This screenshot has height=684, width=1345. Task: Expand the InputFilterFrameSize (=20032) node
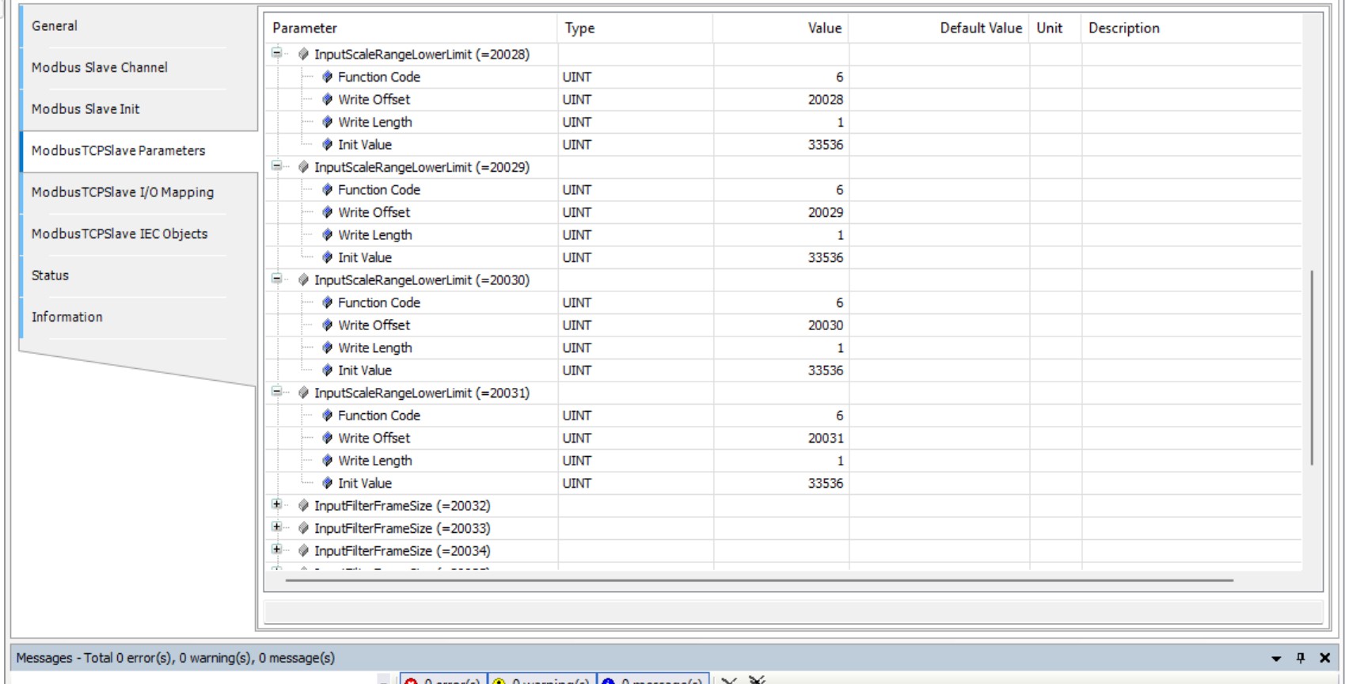pos(276,505)
